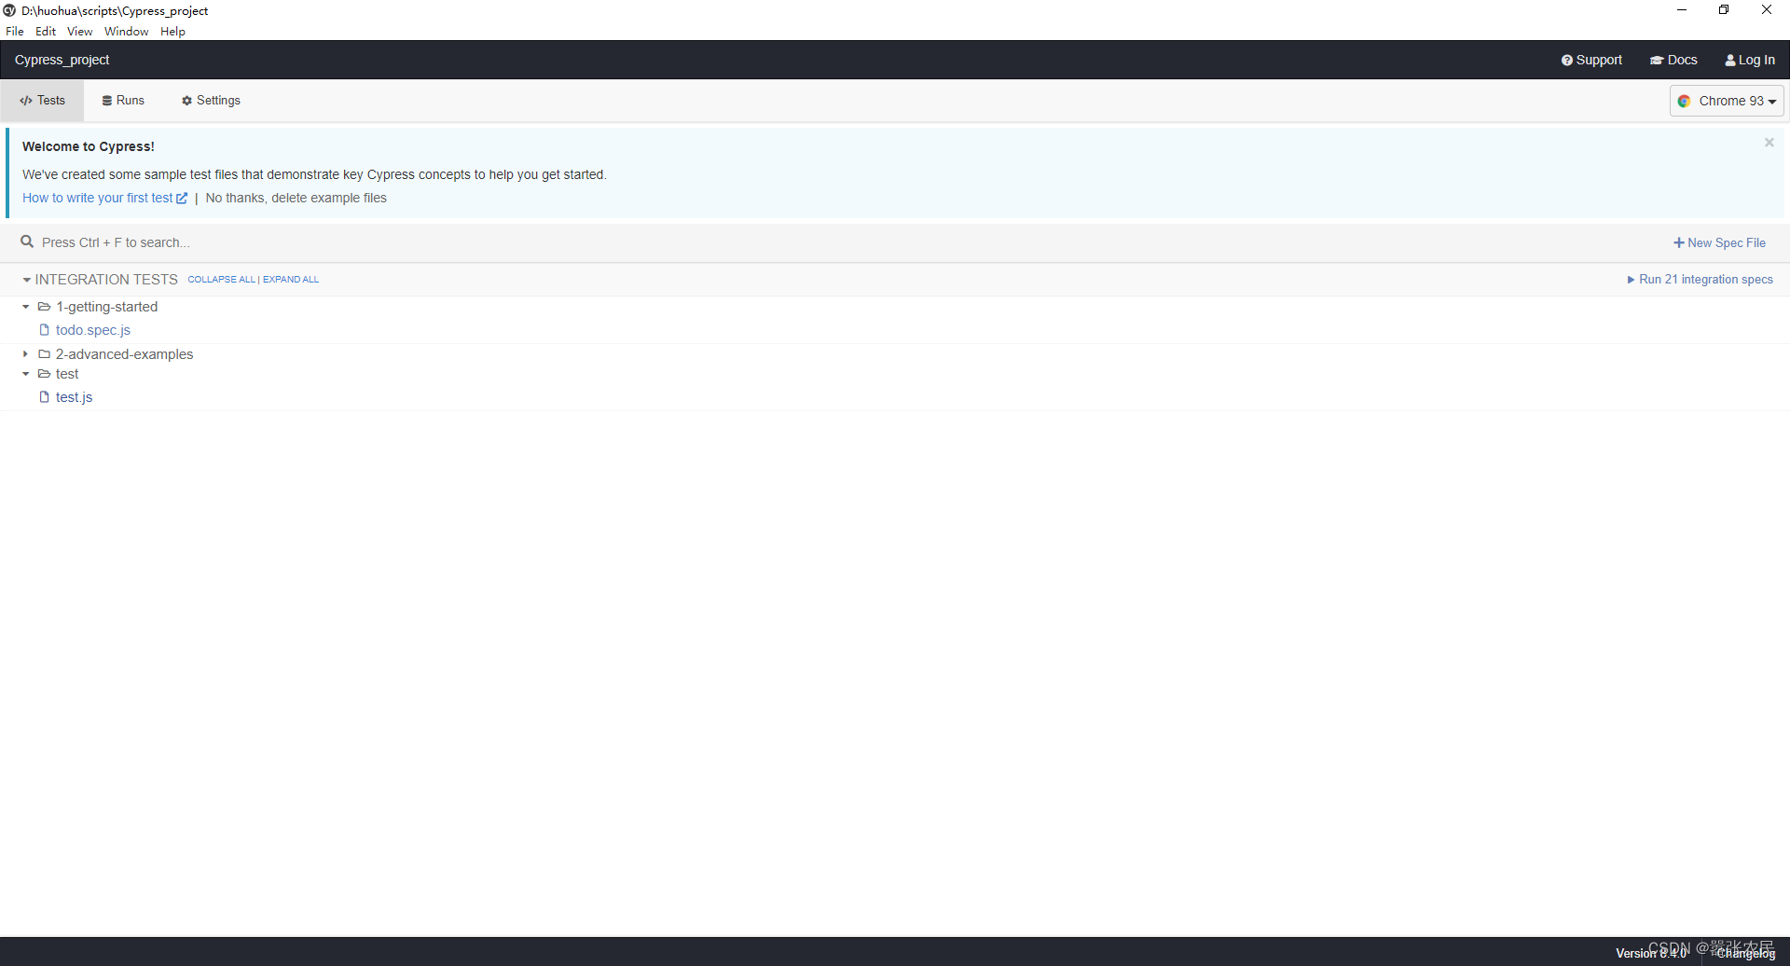
Task: Click the Version text in footer
Action: [x=1652, y=953]
